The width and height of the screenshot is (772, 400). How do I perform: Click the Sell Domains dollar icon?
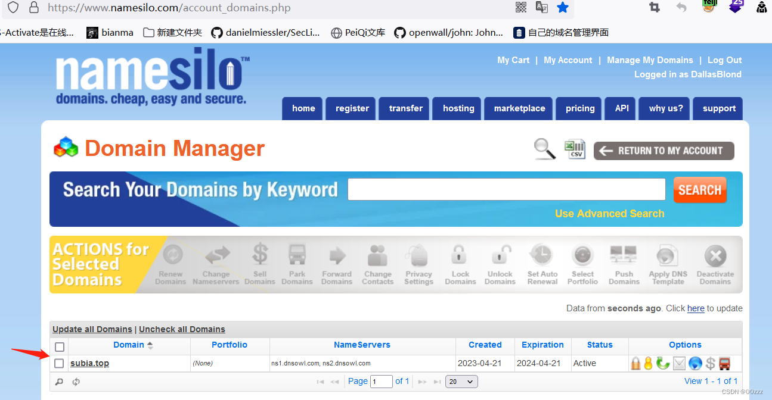tap(260, 254)
